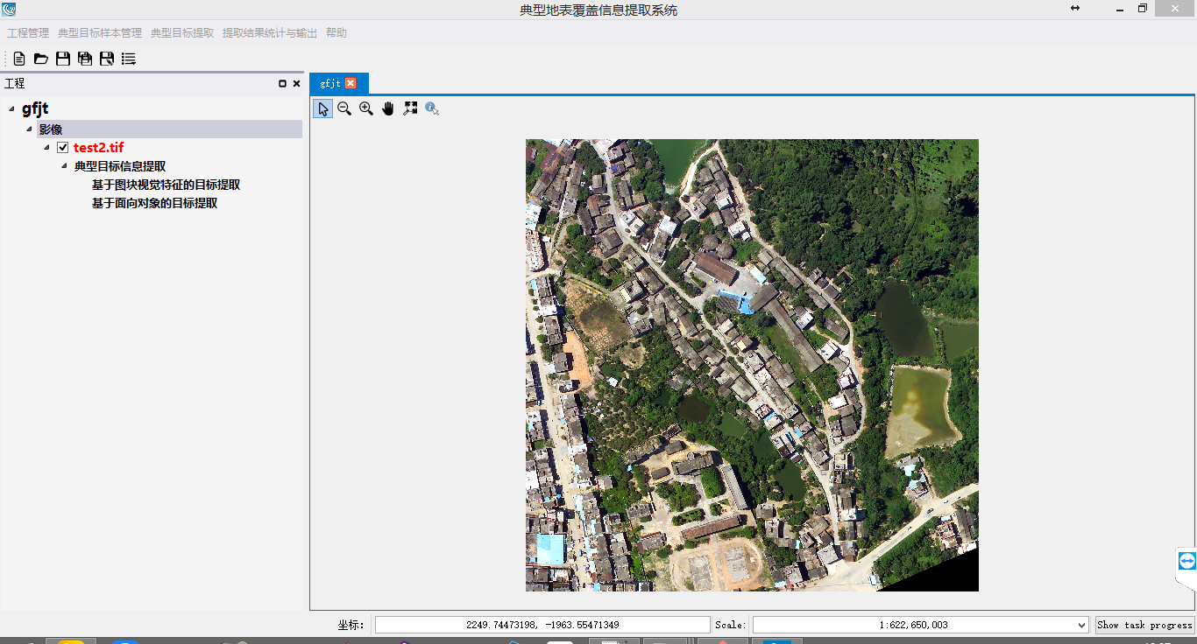Open the 典型目标样本管理 menu
Viewport: 1197px width, 644px height.
pyautogui.click(x=100, y=33)
